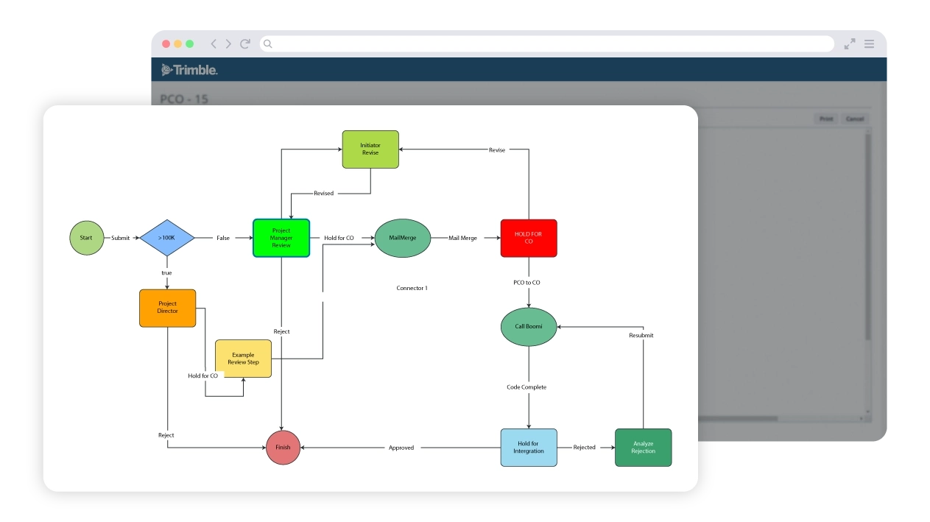Viewport: 930px width, 522px height.
Task: Click the Cancel button in background window
Action: [854, 119]
